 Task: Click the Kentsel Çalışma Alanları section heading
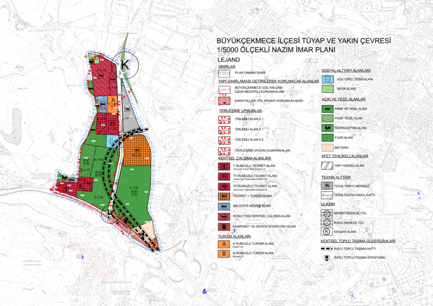244,158
